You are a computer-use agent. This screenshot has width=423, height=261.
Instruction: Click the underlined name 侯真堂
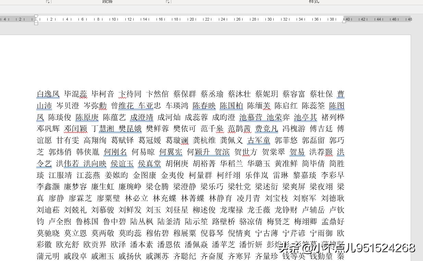(x=149, y=164)
